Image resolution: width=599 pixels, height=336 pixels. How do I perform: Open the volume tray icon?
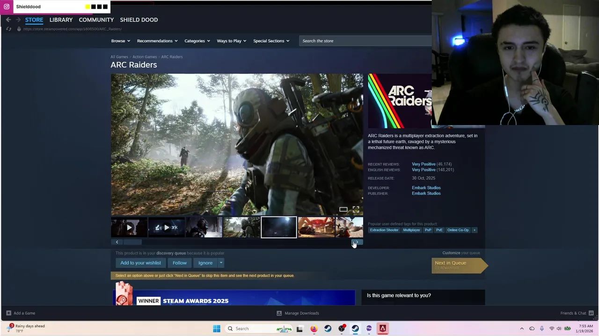tap(559, 329)
